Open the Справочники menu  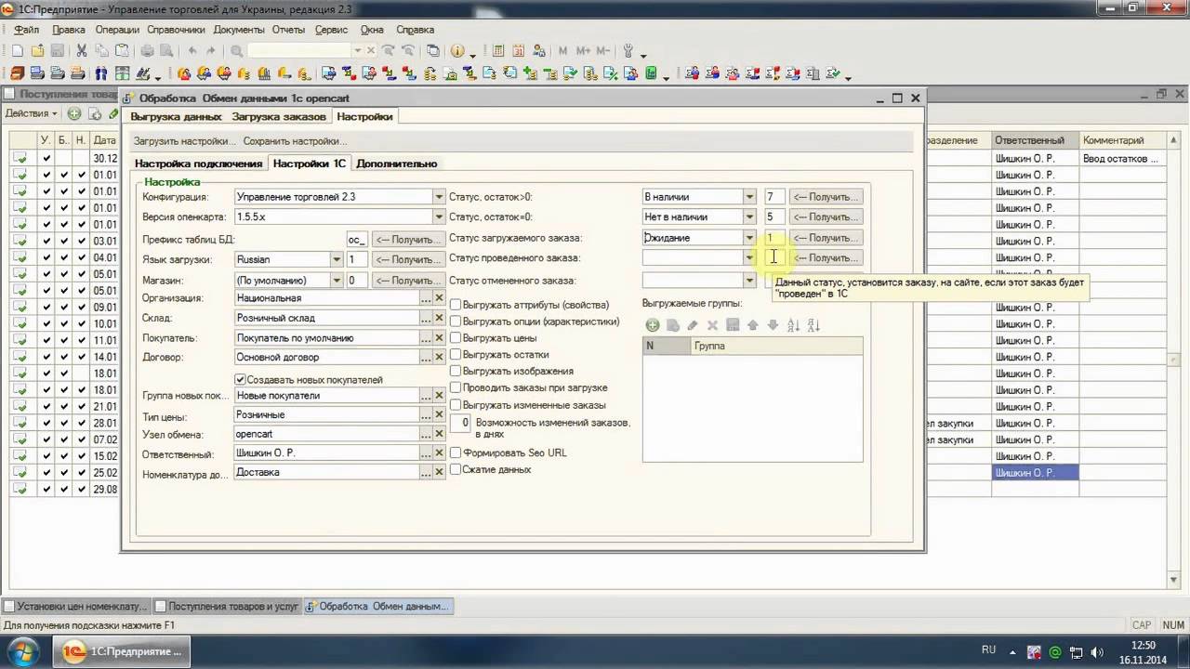tap(176, 29)
